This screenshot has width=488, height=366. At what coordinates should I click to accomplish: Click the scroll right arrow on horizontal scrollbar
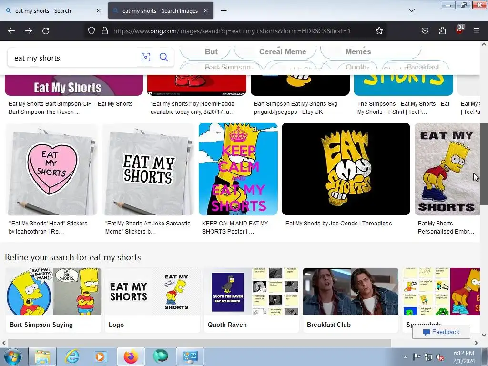(476, 343)
